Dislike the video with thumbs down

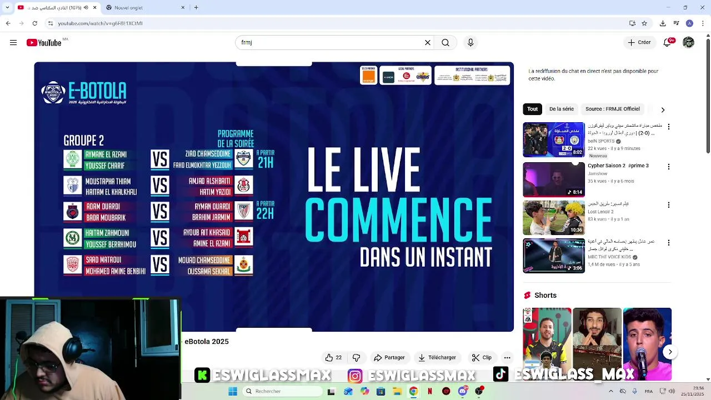(357, 358)
